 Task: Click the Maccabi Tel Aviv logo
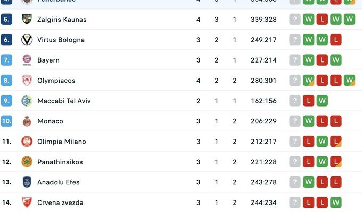[27, 101]
